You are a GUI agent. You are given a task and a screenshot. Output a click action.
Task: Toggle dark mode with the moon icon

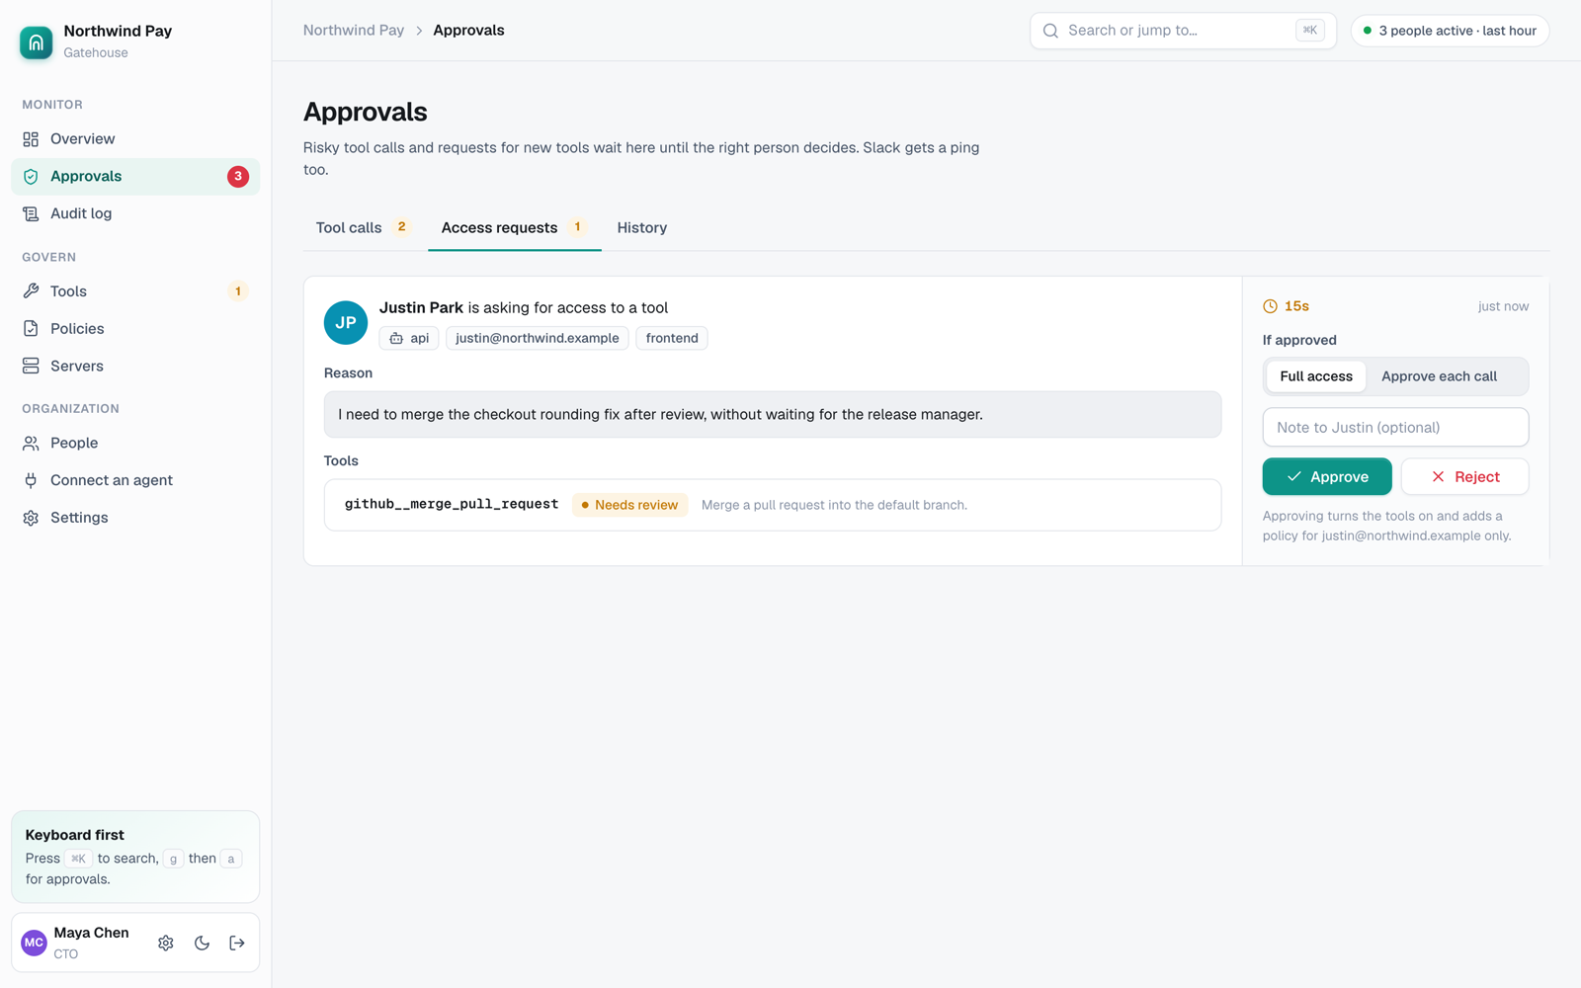[x=202, y=944]
